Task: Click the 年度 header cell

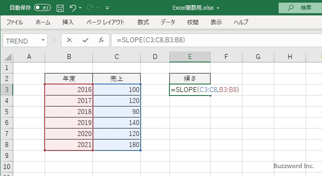Action: click(x=69, y=79)
